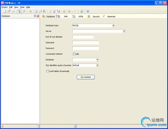The image size is (168, 129).
Task: Click the 'AA' font letters toolbar icon
Action: [x=58, y=11]
